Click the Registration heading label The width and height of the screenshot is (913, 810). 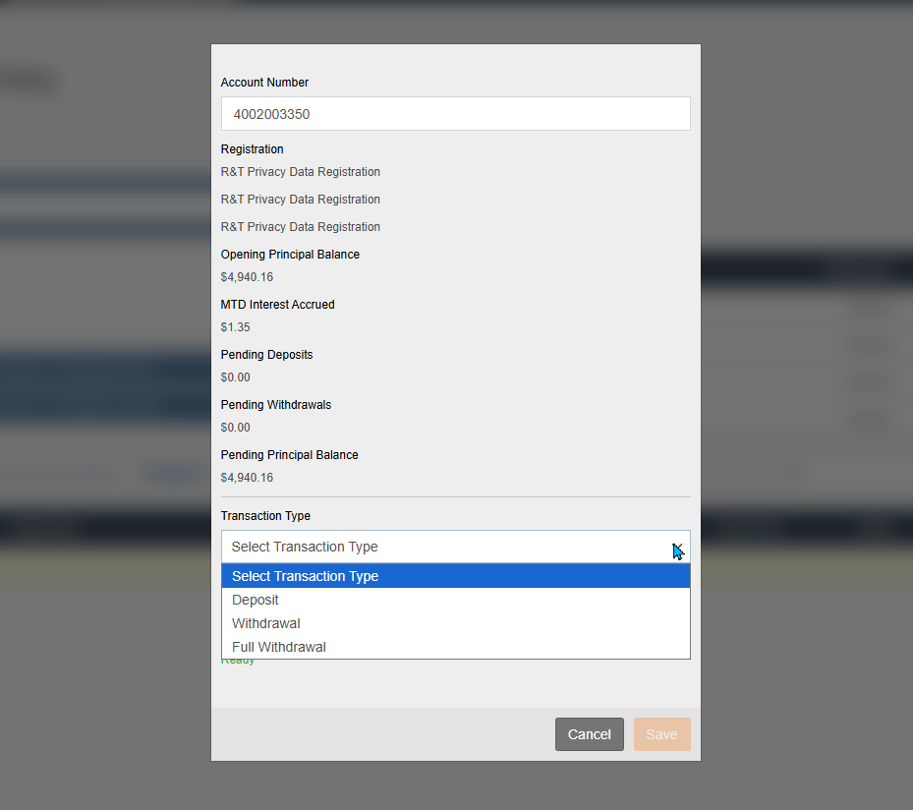(x=253, y=149)
